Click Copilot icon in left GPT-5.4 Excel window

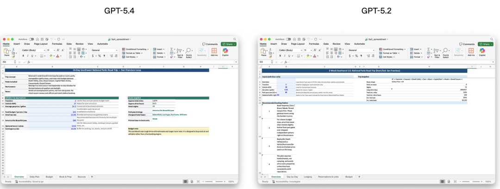226,51
